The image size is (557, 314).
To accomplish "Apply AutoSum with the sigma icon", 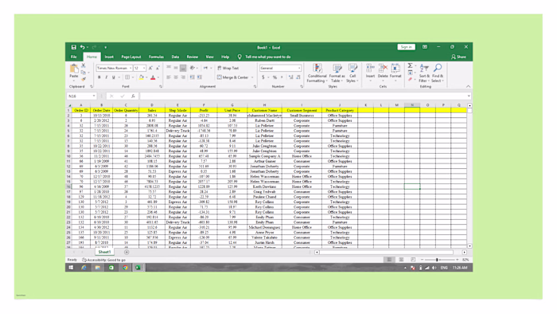I will coord(410,66).
